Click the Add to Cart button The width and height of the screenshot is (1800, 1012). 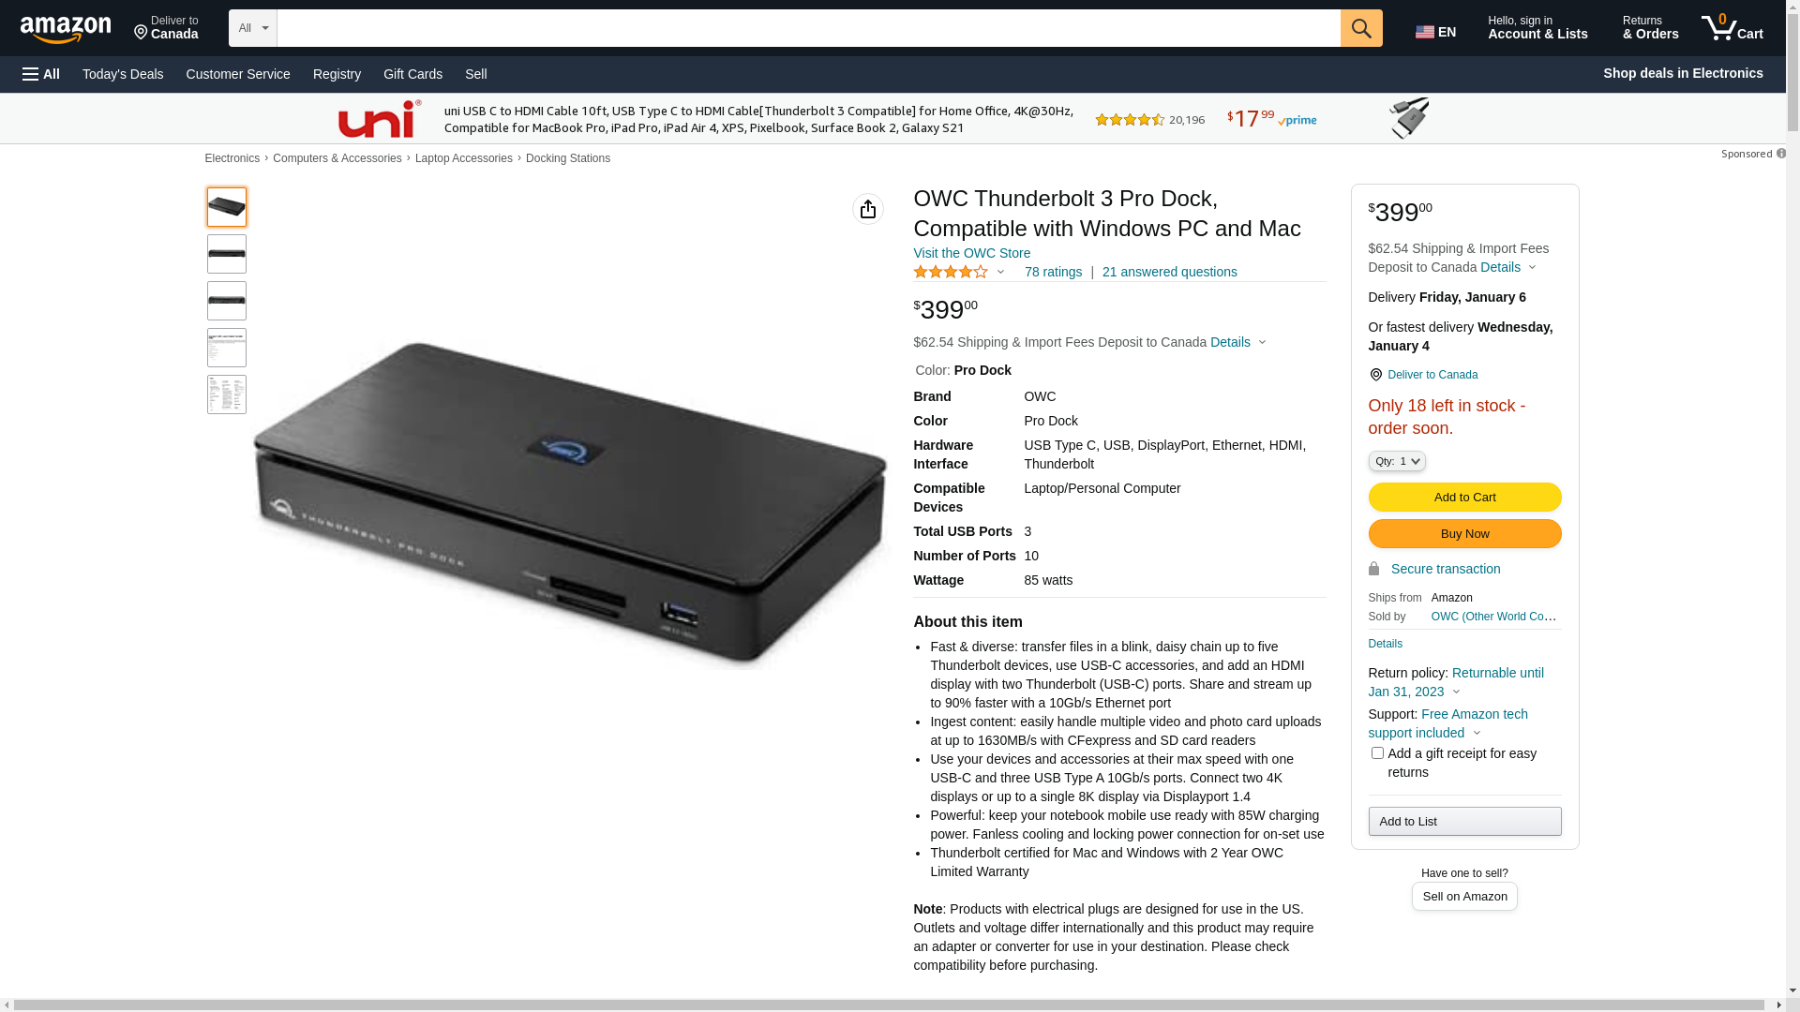coord(1464,498)
